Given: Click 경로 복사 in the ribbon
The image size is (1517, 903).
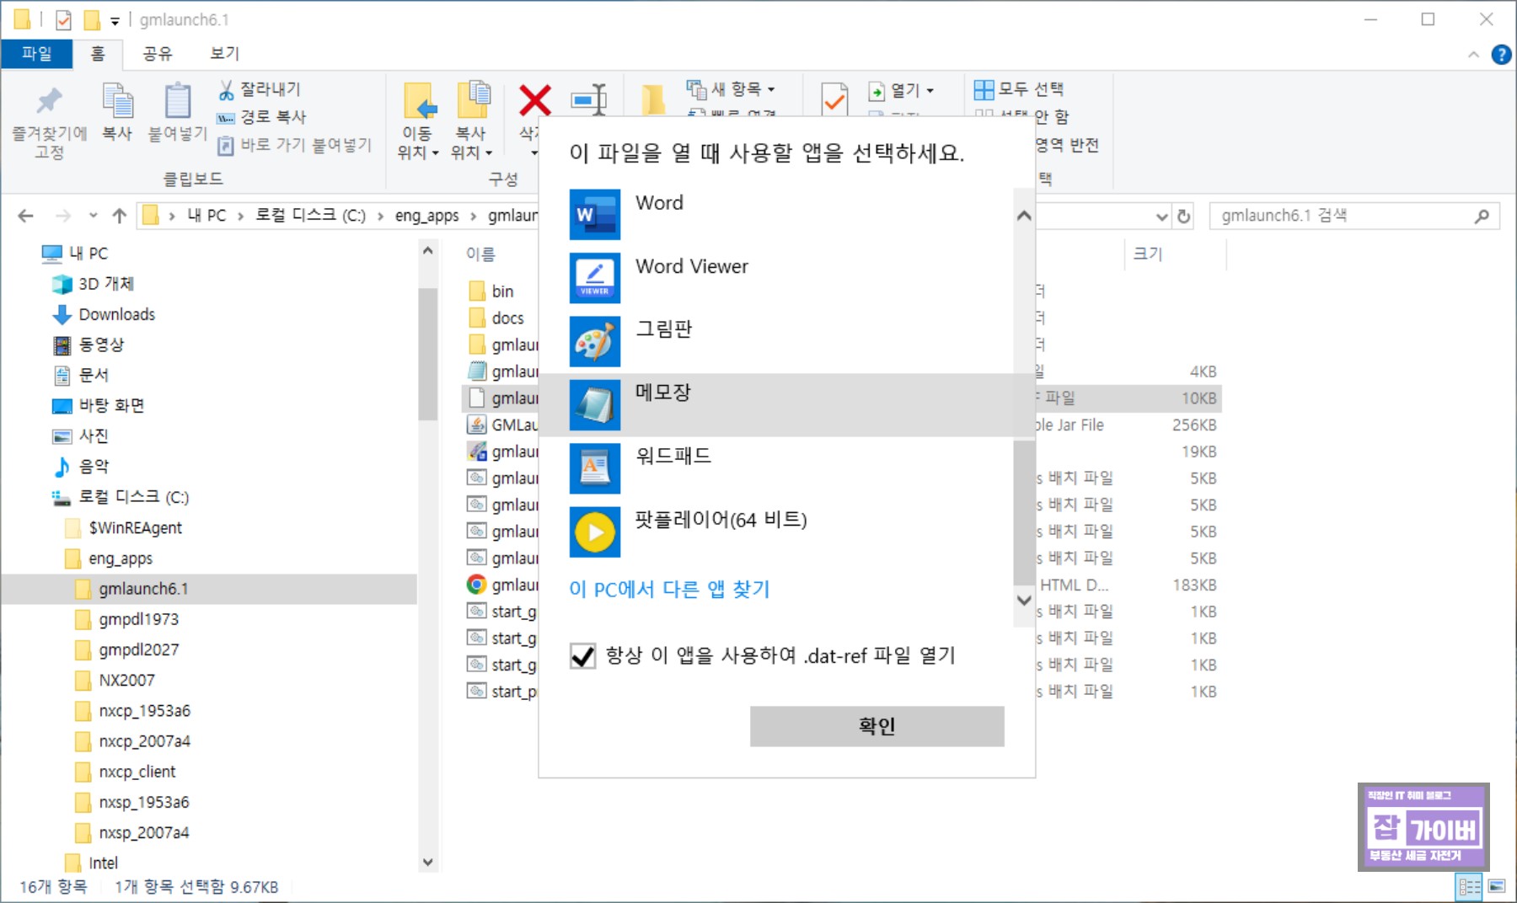Looking at the screenshot, I should point(262,117).
